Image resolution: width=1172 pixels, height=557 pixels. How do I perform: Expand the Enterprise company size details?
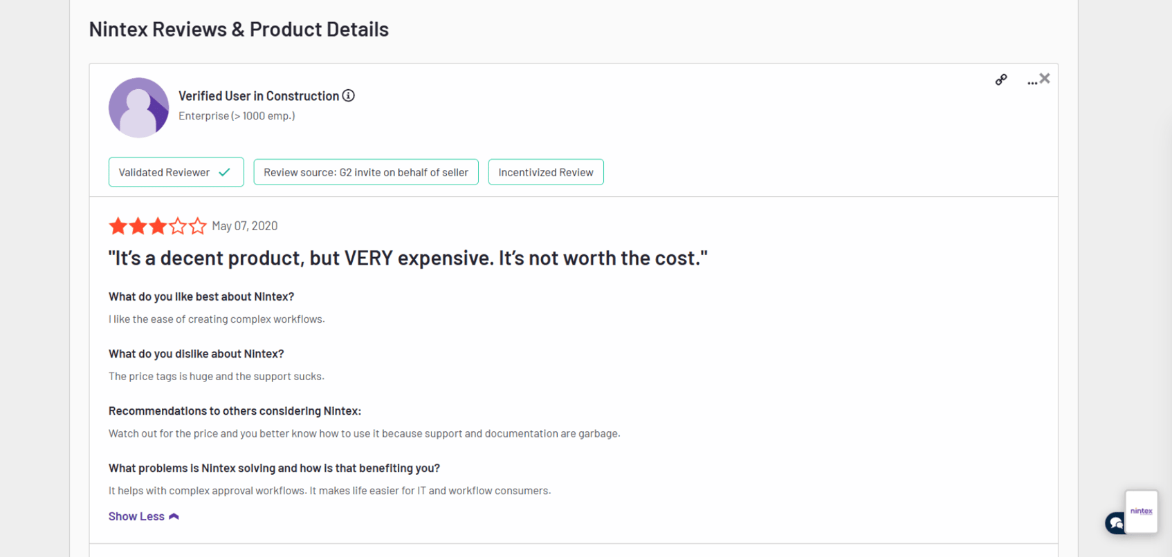237,115
